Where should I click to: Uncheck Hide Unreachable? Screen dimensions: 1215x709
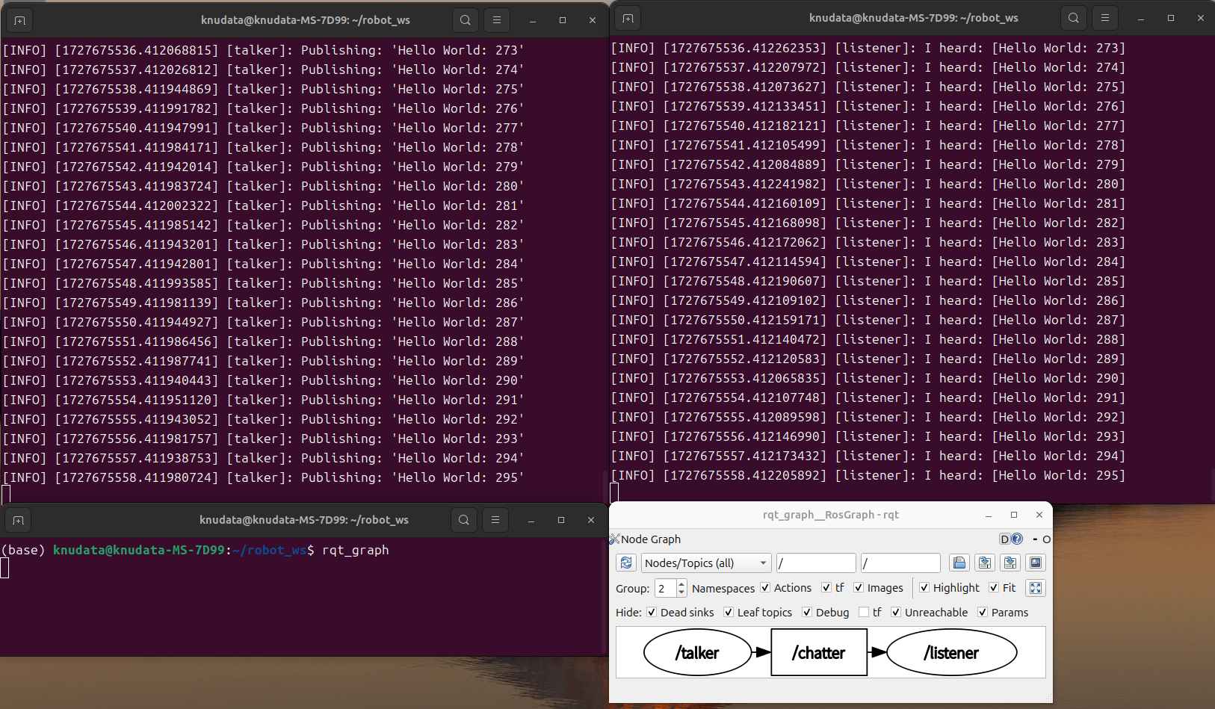coord(896,612)
